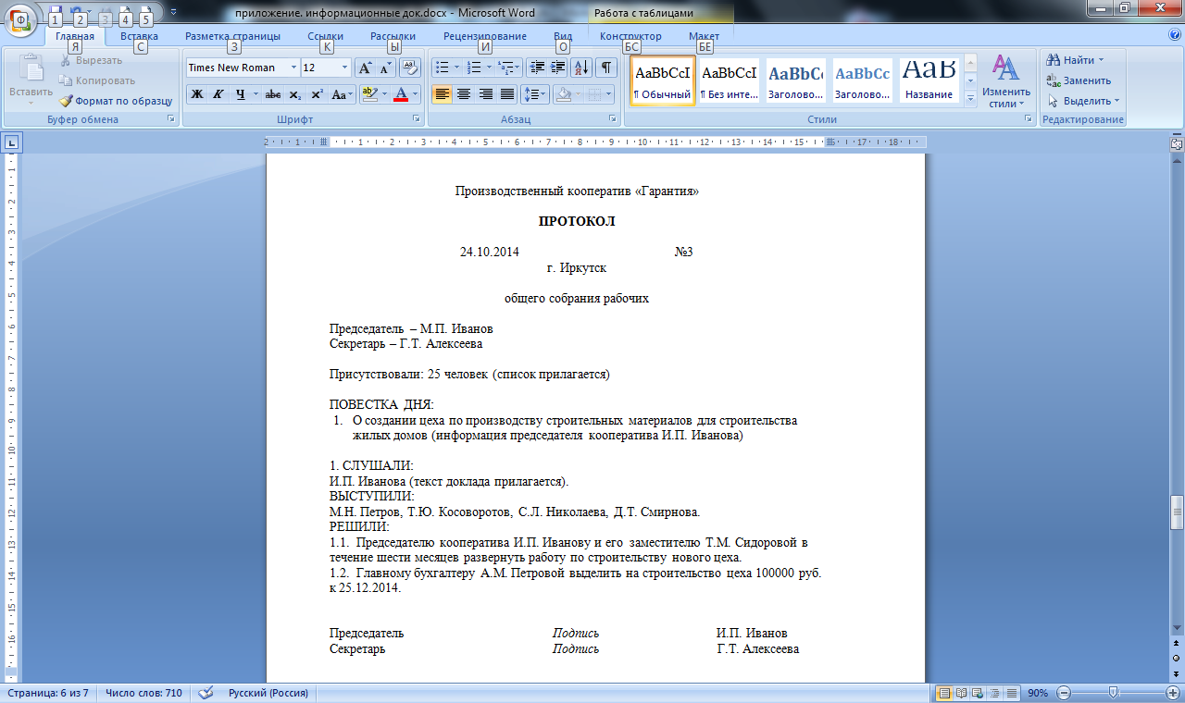This screenshot has height=703, width=1185.
Task: Click the sort (А-Я) icon
Action: point(582,68)
